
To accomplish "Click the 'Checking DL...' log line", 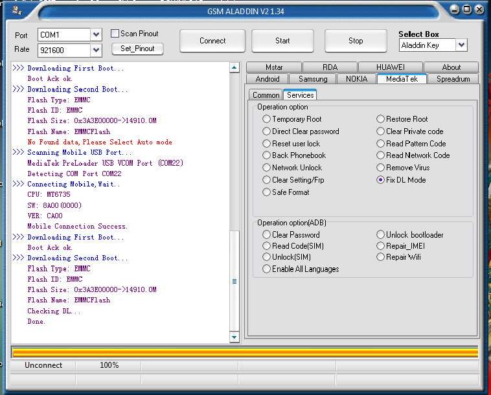I will click(54, 311).
